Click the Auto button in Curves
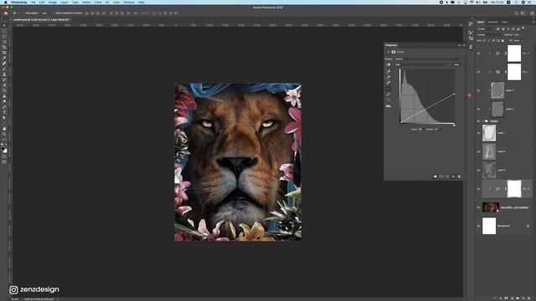Image resolution: width=536 pixels, height=301 pixels. tap(456, 64)
